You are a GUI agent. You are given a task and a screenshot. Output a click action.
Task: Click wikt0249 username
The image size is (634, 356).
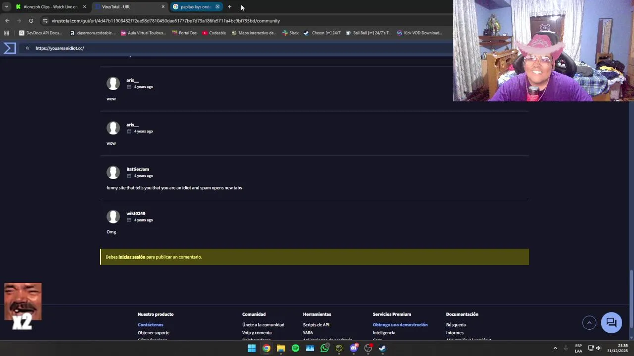click(x=136, y=214)
